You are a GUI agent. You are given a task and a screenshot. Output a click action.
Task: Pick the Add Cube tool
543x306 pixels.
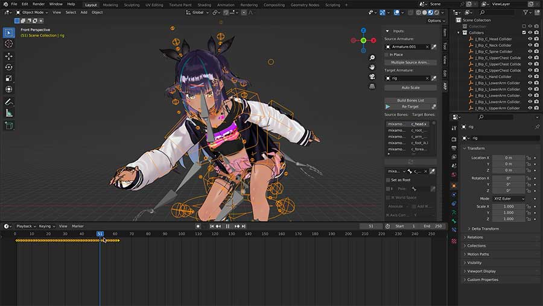pos(9,126)
